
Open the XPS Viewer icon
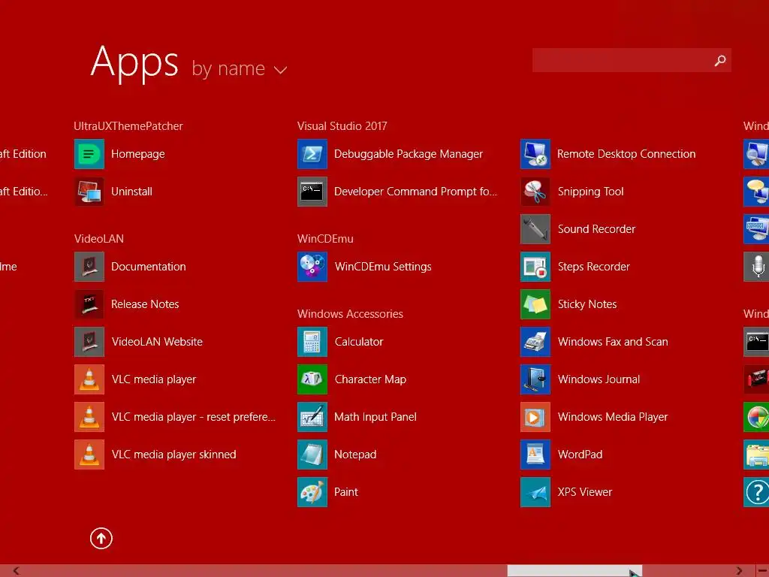point(535,491)
